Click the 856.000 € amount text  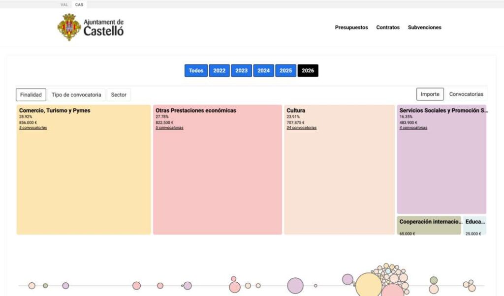coord(28,122)
